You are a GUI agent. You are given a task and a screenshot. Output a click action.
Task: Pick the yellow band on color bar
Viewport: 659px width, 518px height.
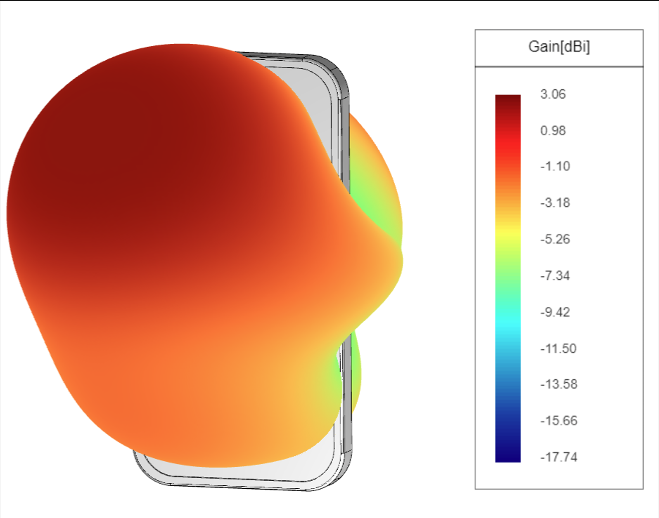(507, 235)
